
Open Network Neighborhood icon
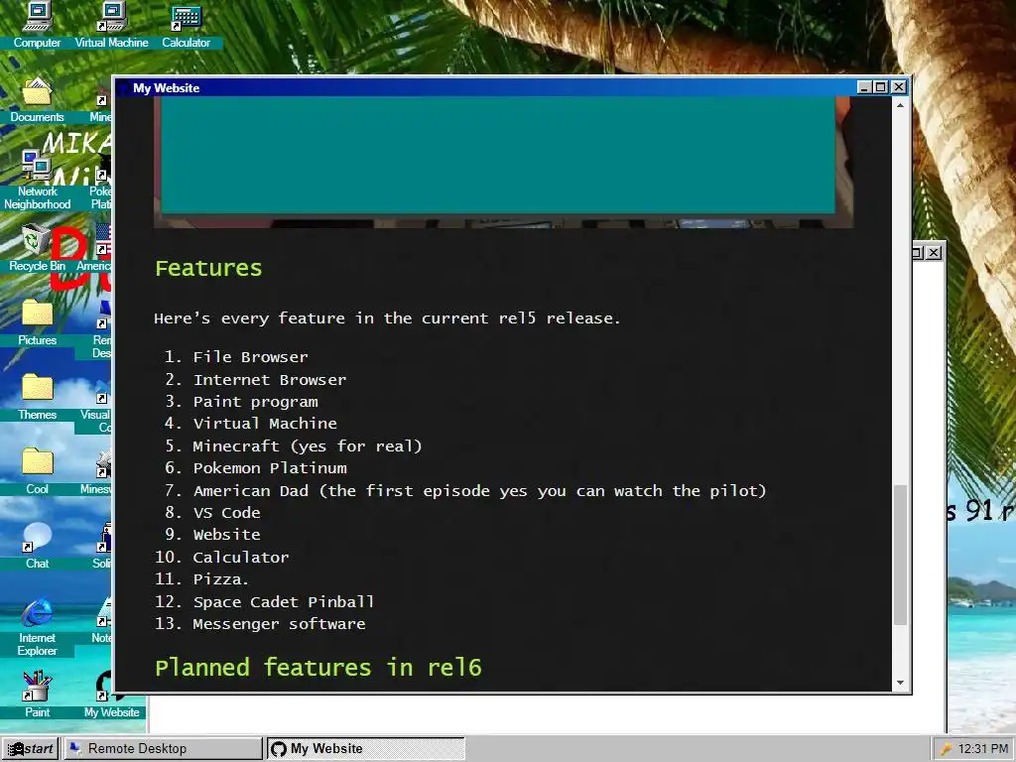tap(37, 180)
